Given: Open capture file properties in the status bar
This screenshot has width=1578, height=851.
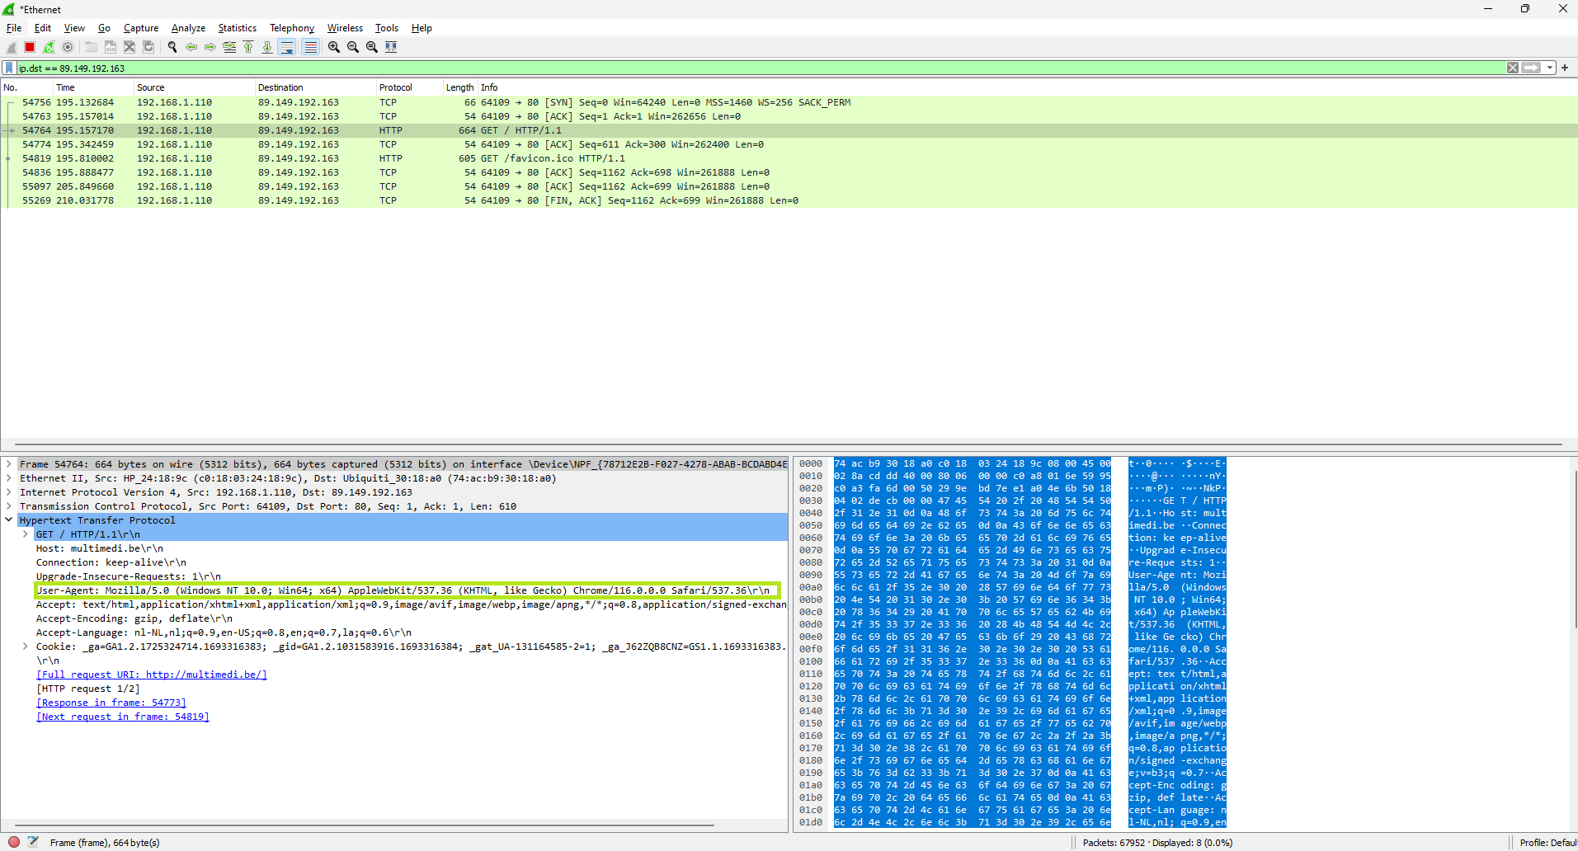Looking at the screenshot, I should coord(33,842).
